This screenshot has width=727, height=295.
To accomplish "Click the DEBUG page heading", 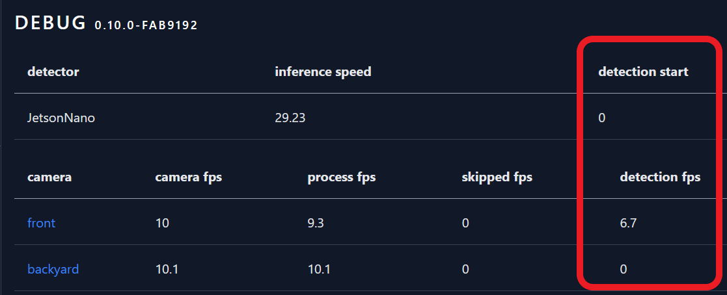I will pos(50,23).
